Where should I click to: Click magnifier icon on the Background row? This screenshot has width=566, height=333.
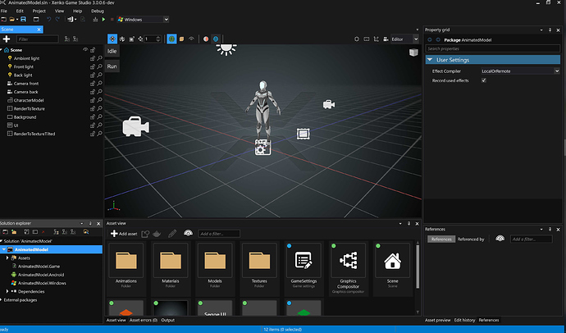tap(99, 117)
